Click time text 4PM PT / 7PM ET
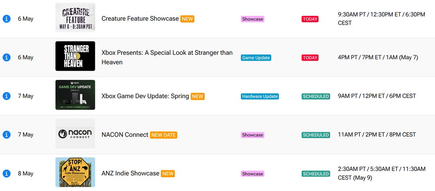This screenshot has height=191, width=435. (378, 57)
